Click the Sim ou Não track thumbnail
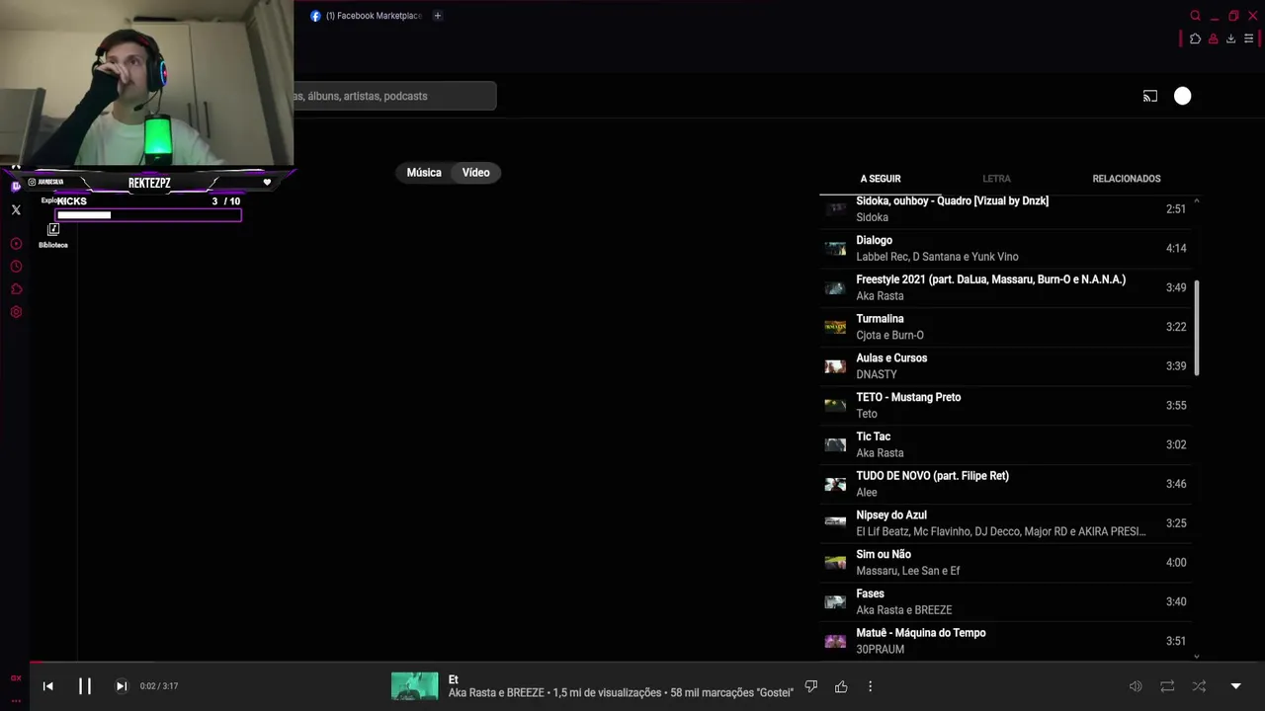Image resolution: width=1265 pixels, height=711 pixels. (x=836, y=563)
